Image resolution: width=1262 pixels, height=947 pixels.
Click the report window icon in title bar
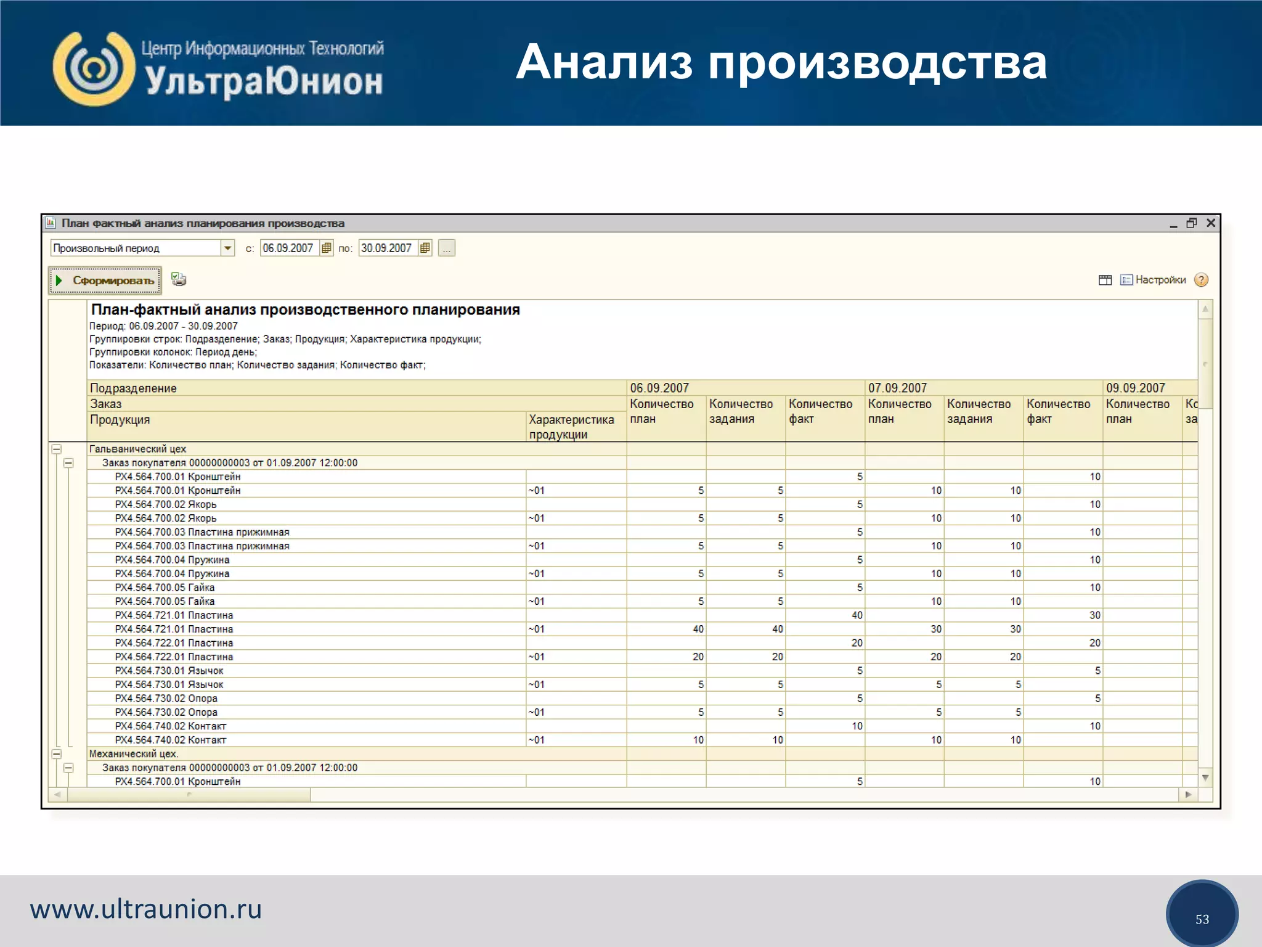point(51,223)
